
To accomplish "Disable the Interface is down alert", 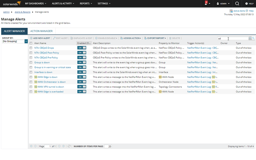I will pyautogui.click(x=82, y=72).
